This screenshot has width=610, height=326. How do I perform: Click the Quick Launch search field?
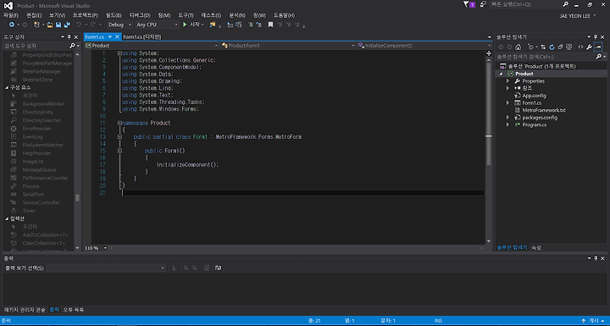(525, 4)
